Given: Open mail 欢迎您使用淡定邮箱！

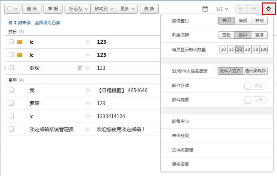Looking at the screenshot, I should click(x=121, y=130).
